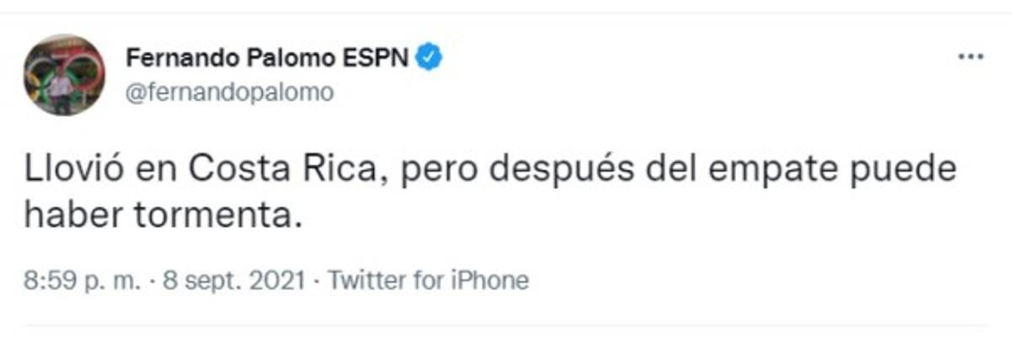Open Fernando Palomo's profile picture
The width and height of the screenshot is (1012, 340).
pos(64,75)
